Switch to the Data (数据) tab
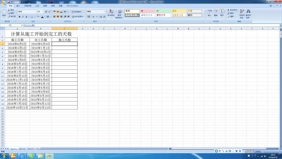This screenshot has height=159, width=282. tap(45, 6)
